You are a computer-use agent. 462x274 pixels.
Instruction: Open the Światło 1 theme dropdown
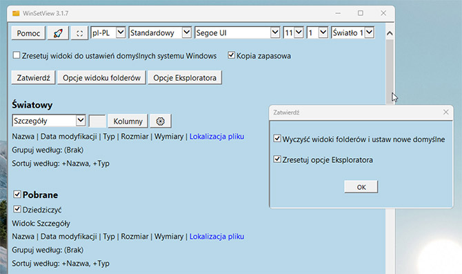pyautogui.click(x=352, y=32)
